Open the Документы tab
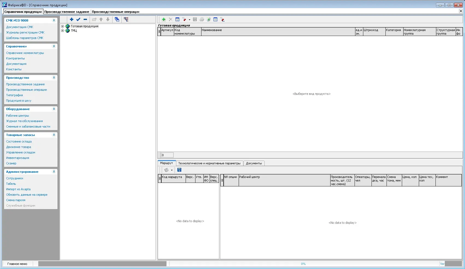 (x=254, y=163)
